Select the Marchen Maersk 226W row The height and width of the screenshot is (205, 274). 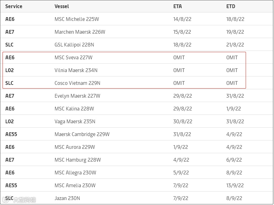80,32
